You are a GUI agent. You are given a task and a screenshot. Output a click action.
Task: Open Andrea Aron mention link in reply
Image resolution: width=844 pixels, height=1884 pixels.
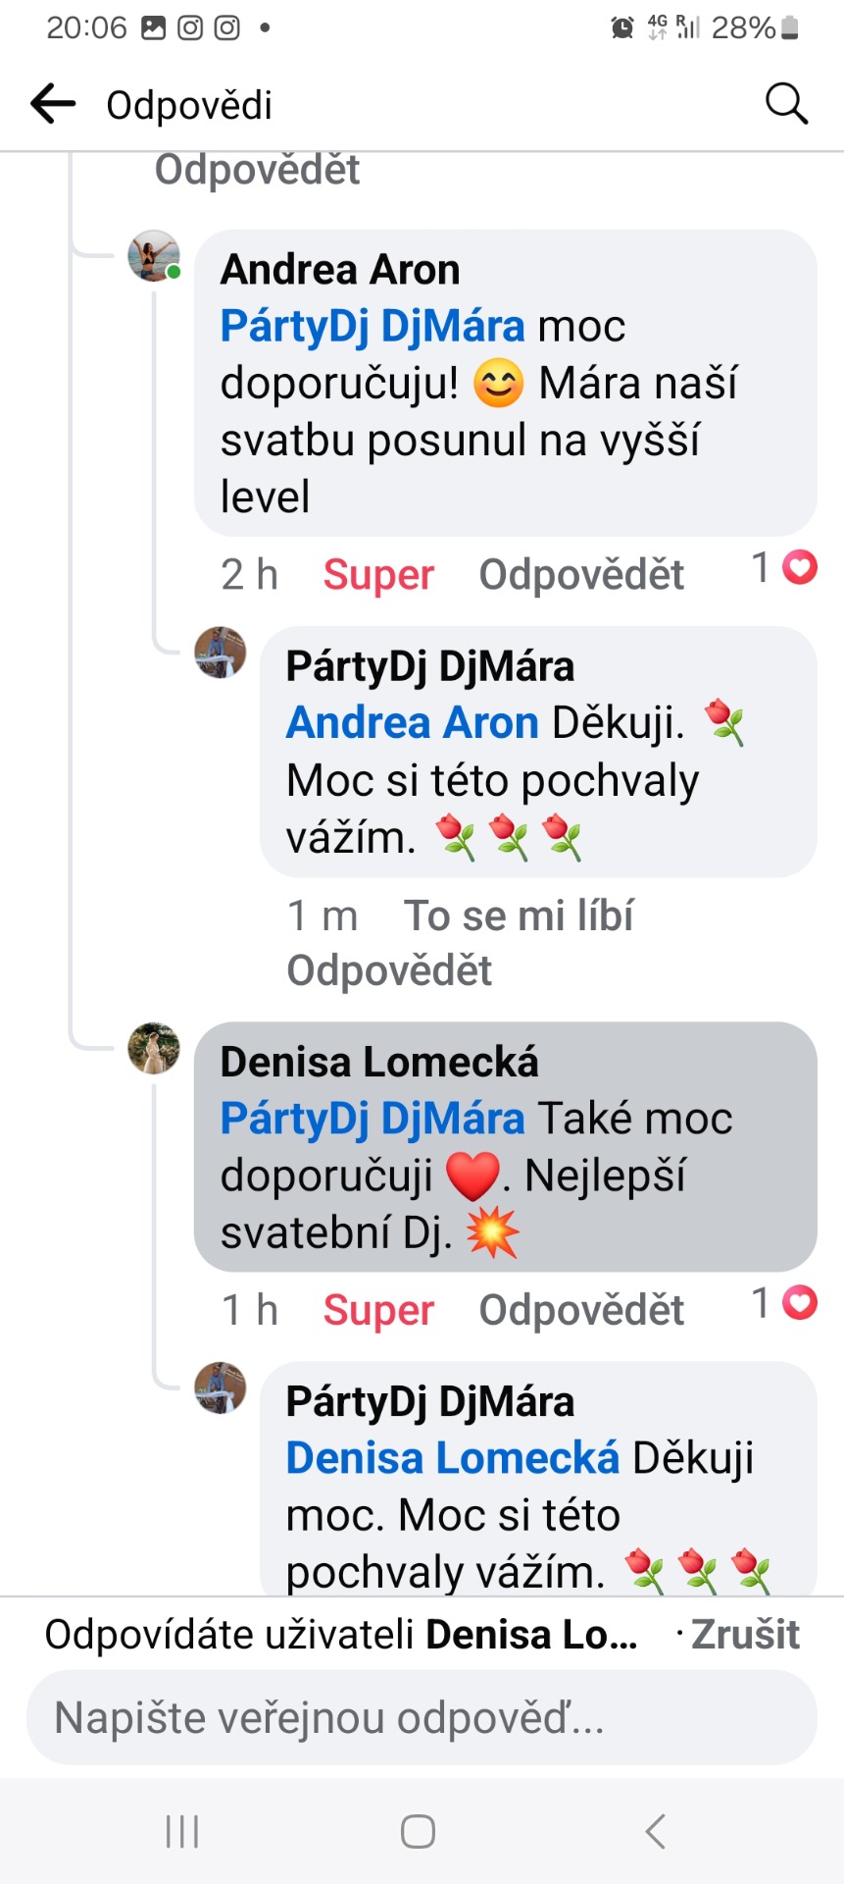point(412,723)
